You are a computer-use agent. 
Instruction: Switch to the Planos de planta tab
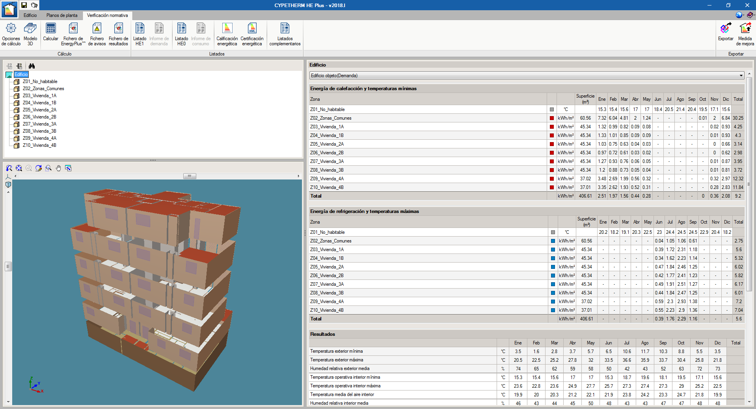(x=62, y=15)
